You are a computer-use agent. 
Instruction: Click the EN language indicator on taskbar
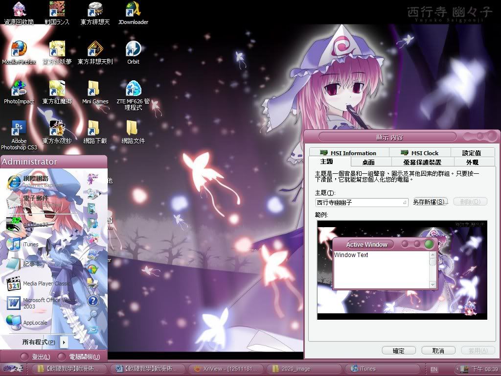click(x=434, y=369)
